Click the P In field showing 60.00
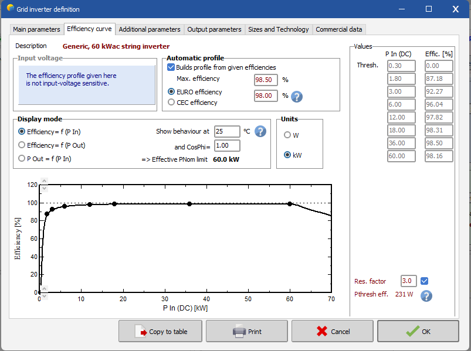 [x=401, y=156]
